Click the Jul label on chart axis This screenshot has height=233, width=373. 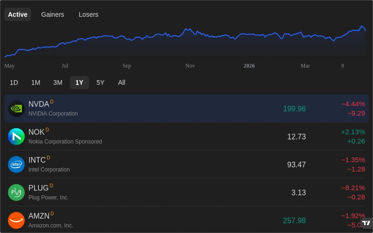(x=65, y=66)
